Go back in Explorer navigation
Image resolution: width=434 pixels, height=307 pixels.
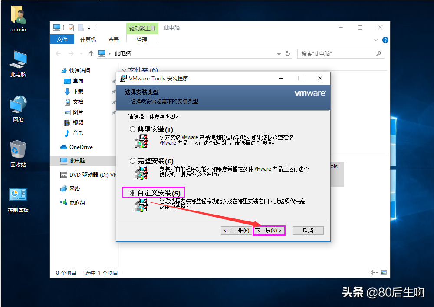coord(58,53)
